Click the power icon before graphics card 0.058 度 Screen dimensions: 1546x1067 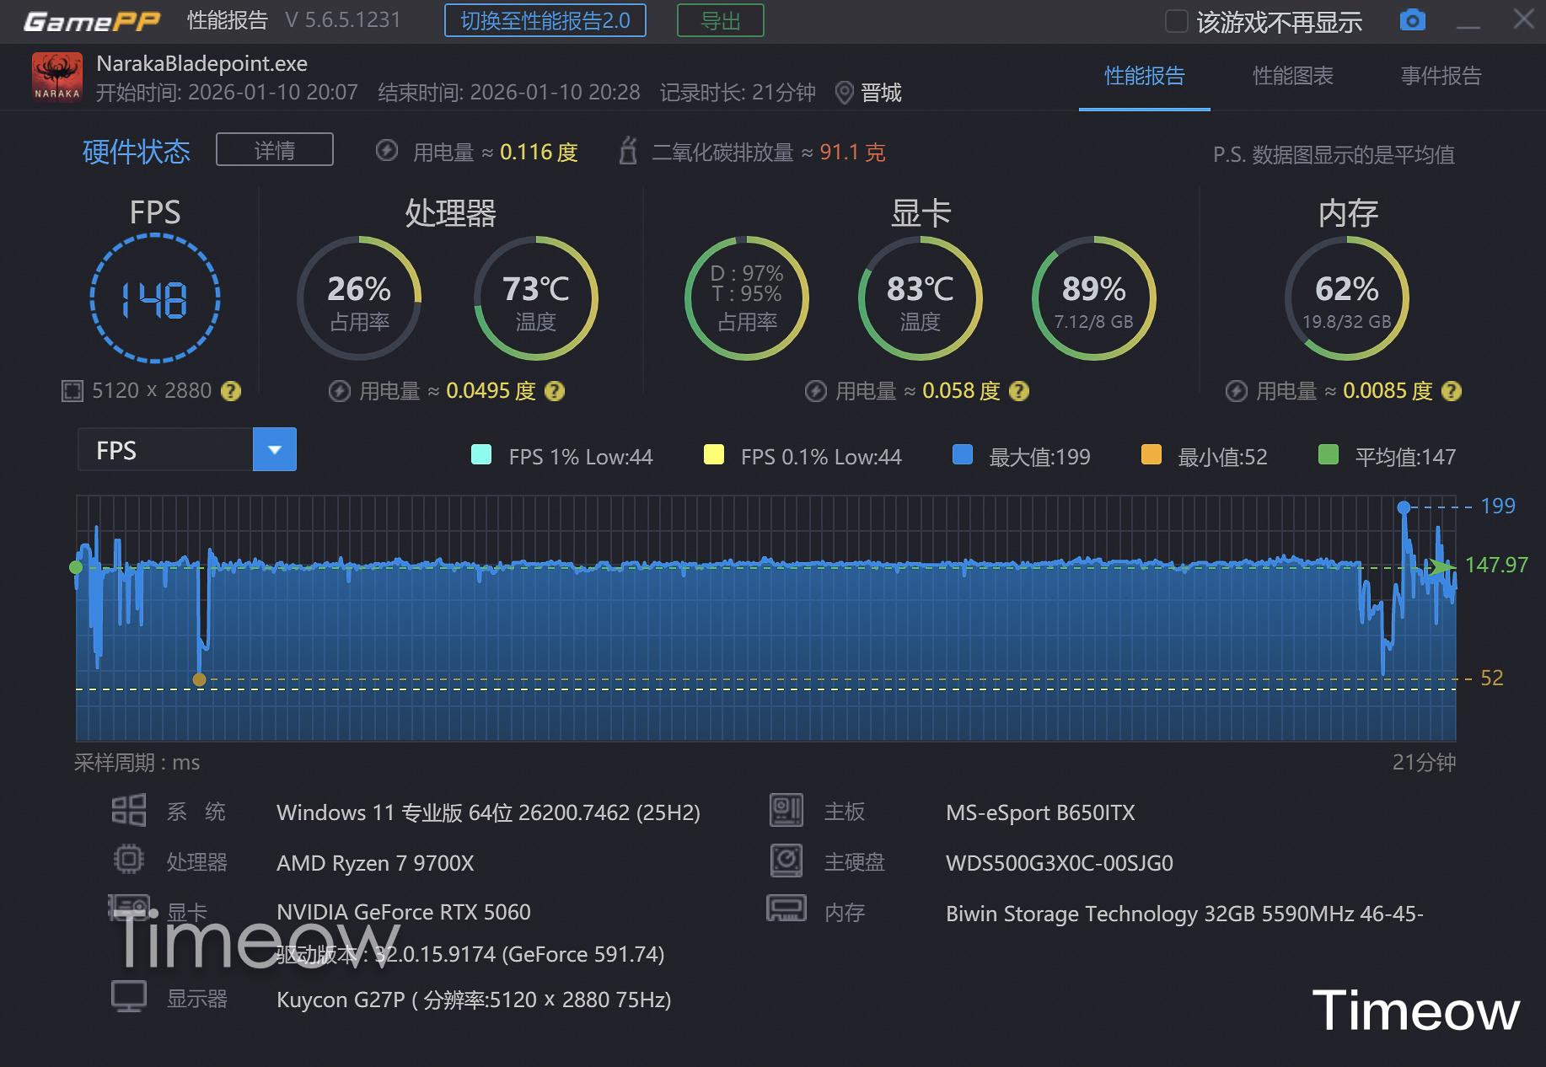pyautogui.click(x=816, y=391)
